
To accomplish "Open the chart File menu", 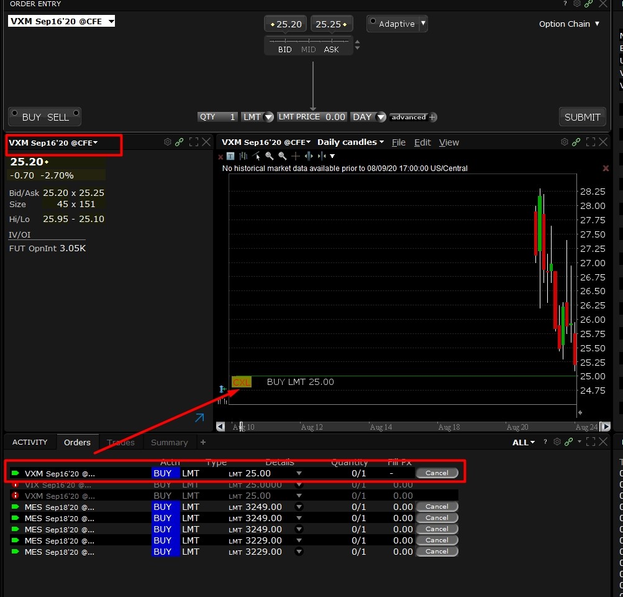I will point(399,142).
